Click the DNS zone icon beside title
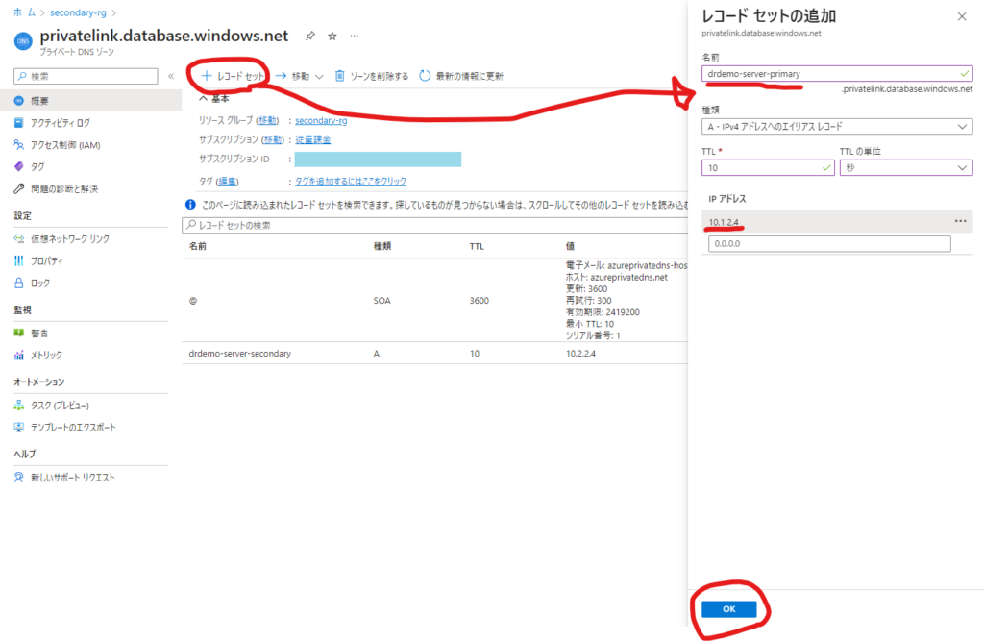984x641 pixels. [x=23, y=41]
